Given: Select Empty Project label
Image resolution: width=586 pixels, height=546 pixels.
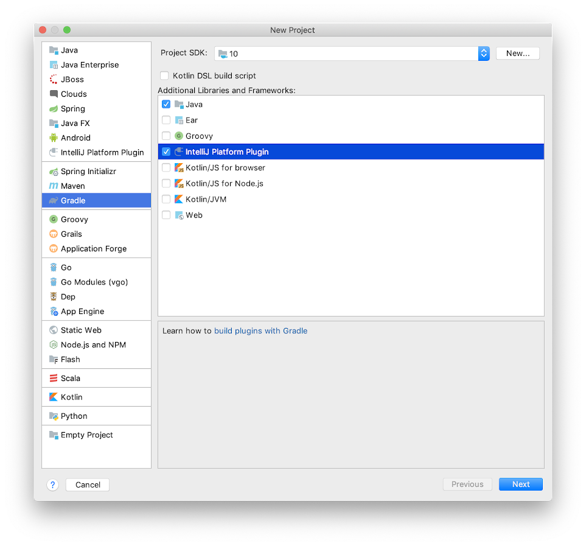Looking at the screenshot, I should (86, 435).
